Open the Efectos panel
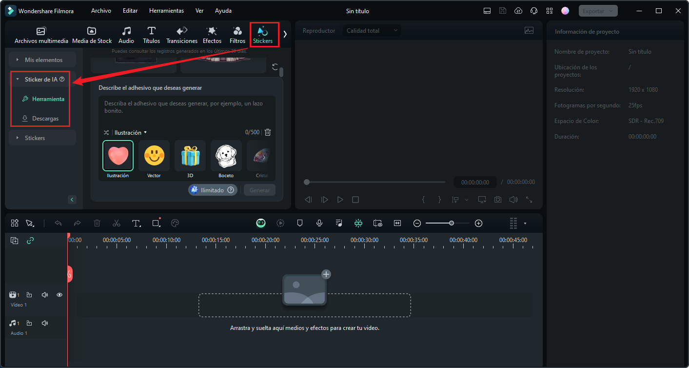Screen dimensions: 689x368 click(212, 34)
